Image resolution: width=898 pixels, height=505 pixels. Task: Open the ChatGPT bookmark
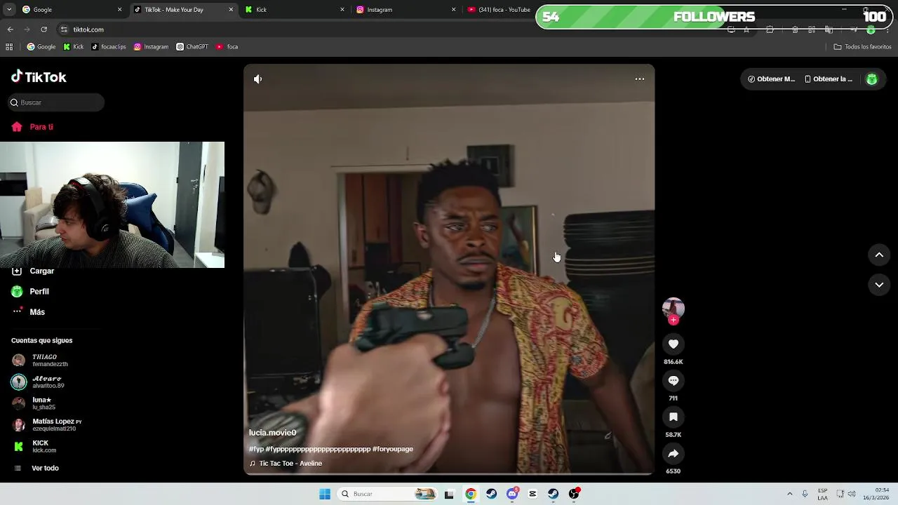click(x=192, y=47)
